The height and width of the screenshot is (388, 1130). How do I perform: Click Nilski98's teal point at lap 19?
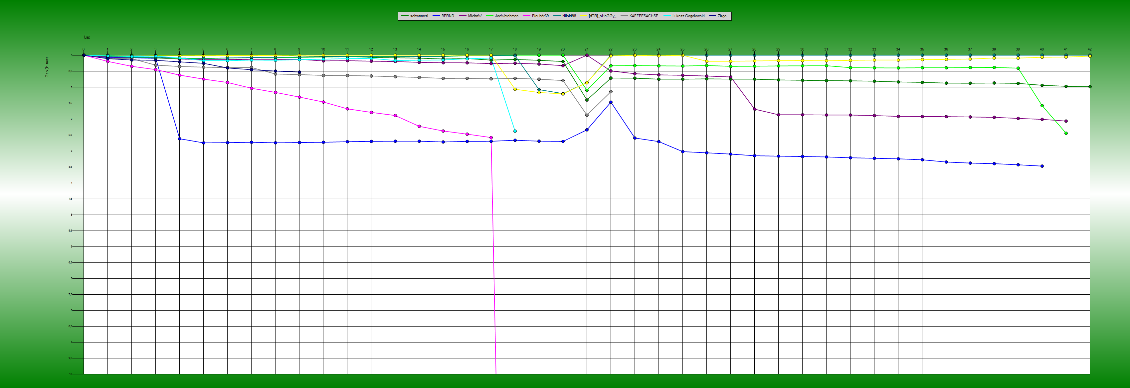pos(539,90)
